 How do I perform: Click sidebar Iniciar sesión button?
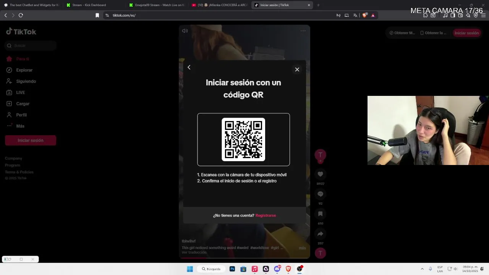(x=31, y=140)
